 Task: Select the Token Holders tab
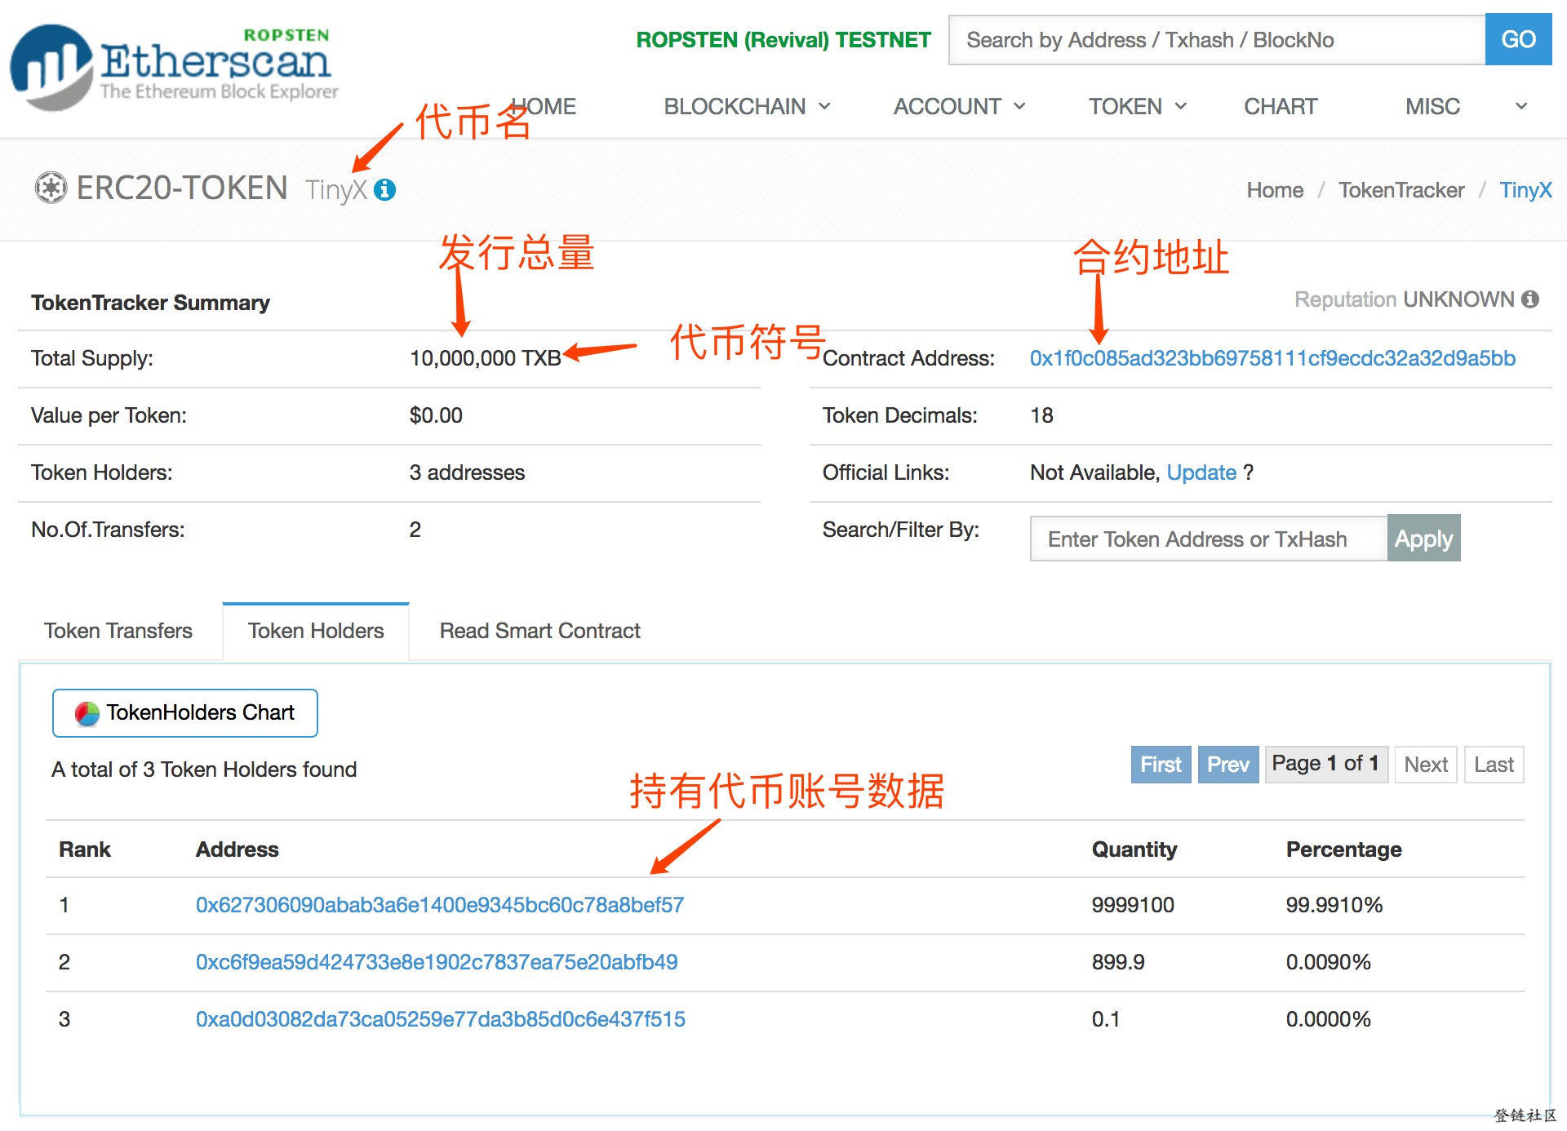pyautogui.click(x=315, y=630)
